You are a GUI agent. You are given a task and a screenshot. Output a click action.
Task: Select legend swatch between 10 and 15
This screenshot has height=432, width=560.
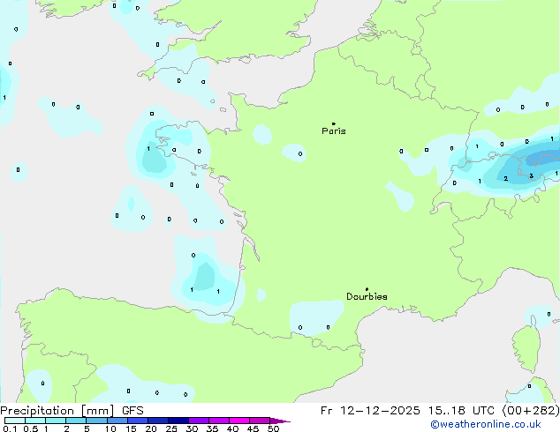coord(117,421)
